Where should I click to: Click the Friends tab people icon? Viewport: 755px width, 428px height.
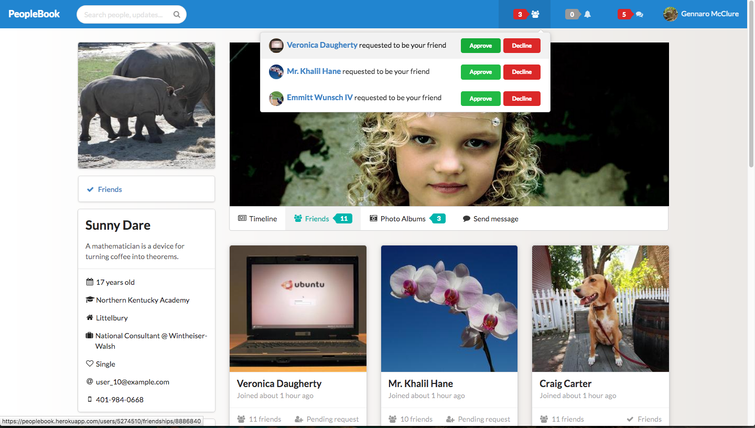click(x=298, y=219)
